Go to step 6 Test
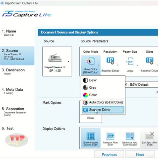This screenshot has width=158, height=158. 8,128
